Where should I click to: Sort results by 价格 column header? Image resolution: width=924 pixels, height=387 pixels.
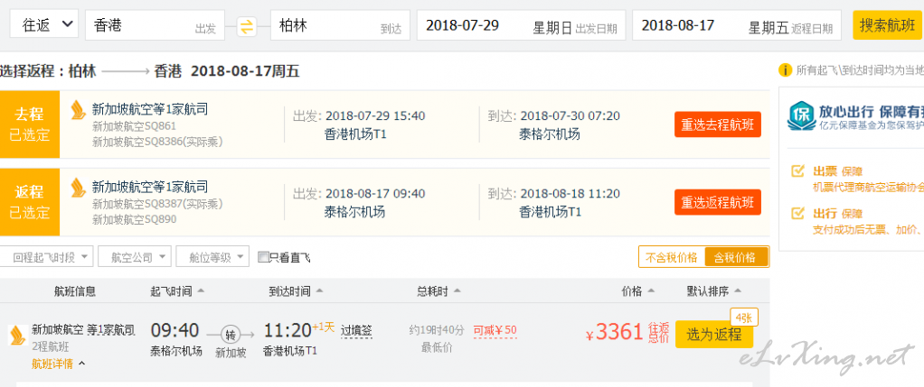(638, 291)
